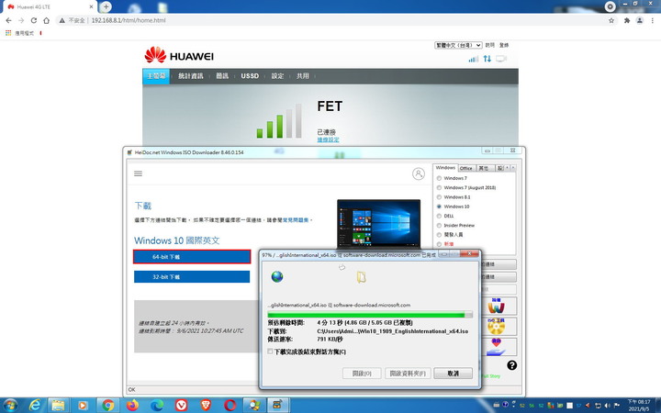The width and height of the screenshot is (661, 413).
Task: Click the donate heart and hand button
Action: [496, 346]
